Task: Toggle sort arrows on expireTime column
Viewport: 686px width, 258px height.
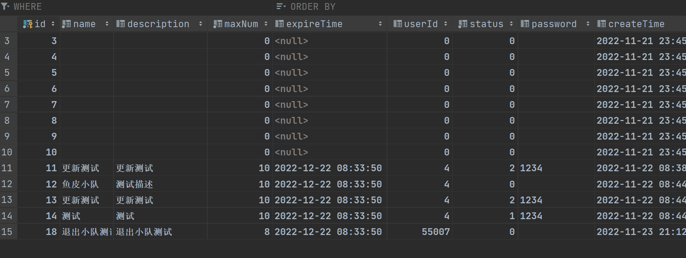Action: click(380, 24)
